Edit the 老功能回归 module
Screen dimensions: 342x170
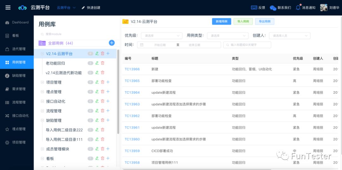(97, 63)
